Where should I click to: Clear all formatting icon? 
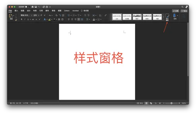point(56,15)
